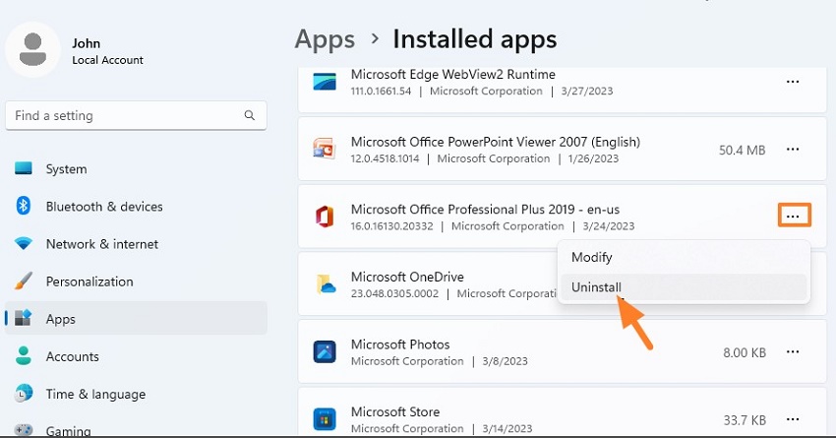
Task: Open three-dot menu for Office Professional Plus
Action: click(794, 216)
